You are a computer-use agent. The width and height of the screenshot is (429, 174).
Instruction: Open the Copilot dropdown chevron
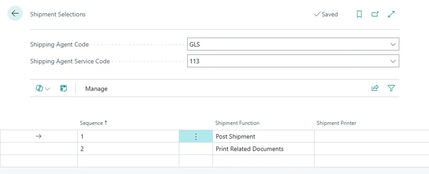pyautogui.click(x=47, y=89)
